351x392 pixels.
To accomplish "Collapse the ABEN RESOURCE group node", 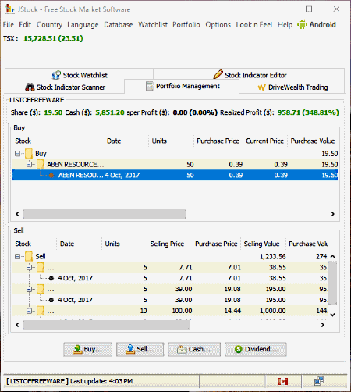I will [x=29, y=164].
